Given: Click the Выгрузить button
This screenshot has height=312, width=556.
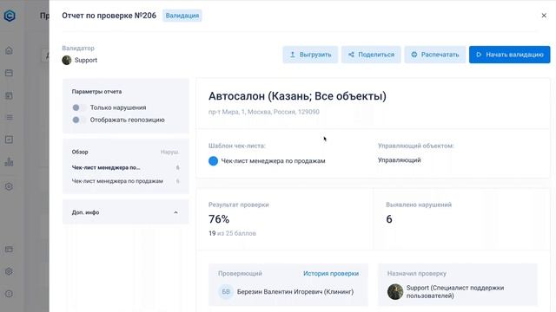Looking at the screenshot, I should coord(310,55).
